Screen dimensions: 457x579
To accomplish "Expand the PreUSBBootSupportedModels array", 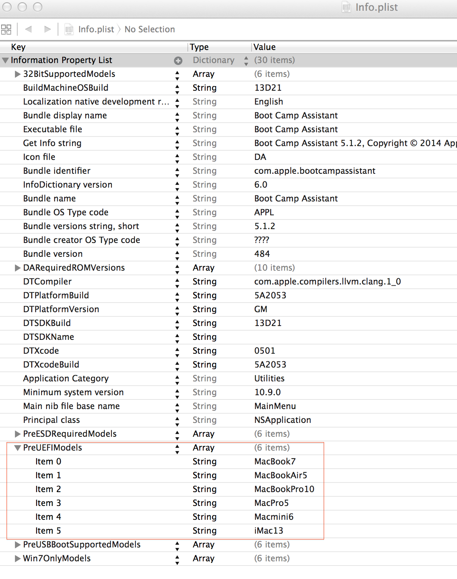I will (17, 545).
